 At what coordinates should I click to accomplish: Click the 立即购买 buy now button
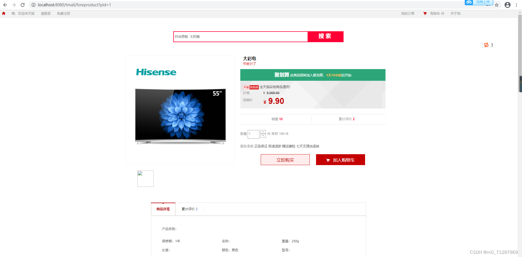click(x=285, y=160)
